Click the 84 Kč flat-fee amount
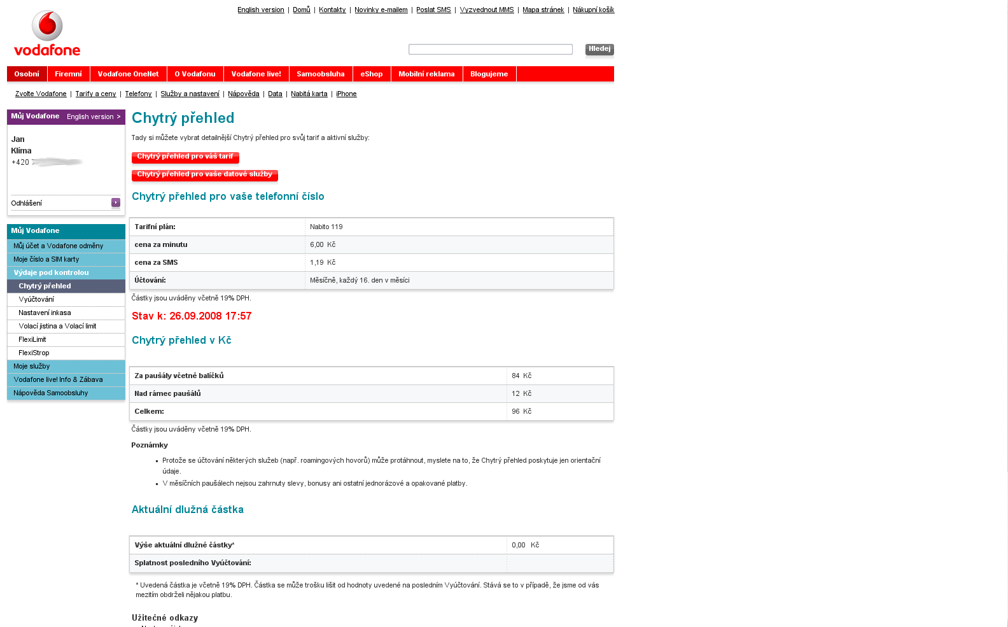The width and height of the screenshot is (1008, 627). (x=522, y=376)
